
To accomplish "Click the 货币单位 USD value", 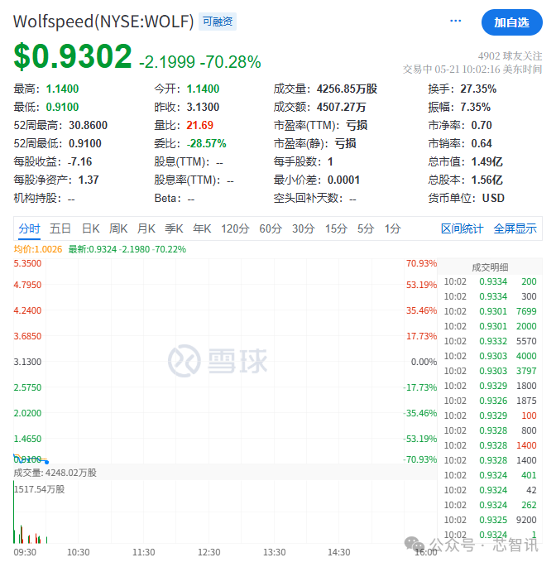I will [493, 198].
